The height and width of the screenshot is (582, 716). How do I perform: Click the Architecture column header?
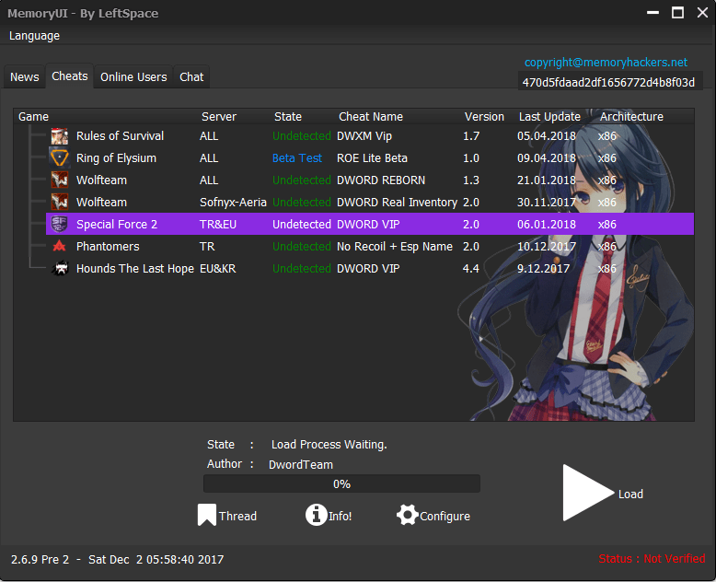[631, 116]
